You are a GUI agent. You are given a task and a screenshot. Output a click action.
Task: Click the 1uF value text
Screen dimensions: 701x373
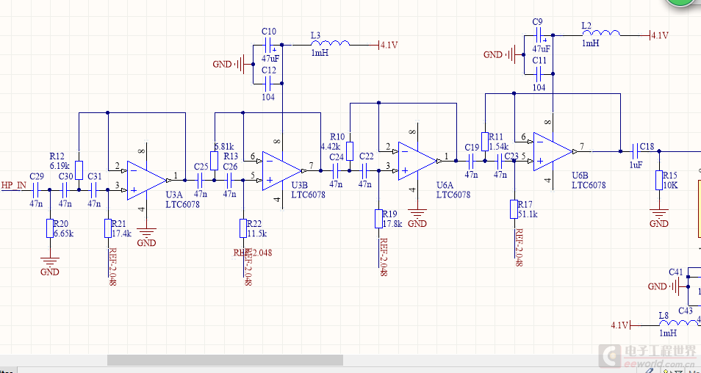pyautogui.click(x=636, y=164)
